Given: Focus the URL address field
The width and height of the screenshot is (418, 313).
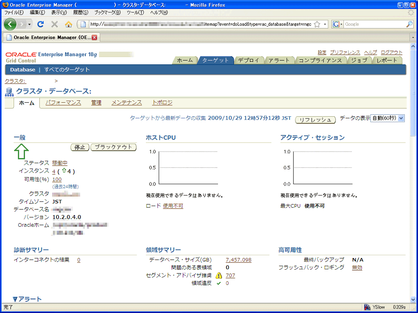Looking at the screenshot, I should pyautogui.click(x=200, y=24).
